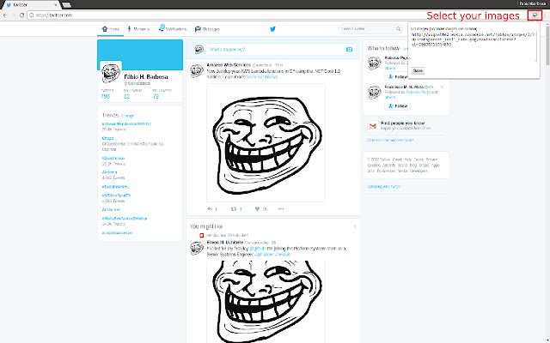
Task: Click the Advertise with Twitter link
Action: coord(384,187)
